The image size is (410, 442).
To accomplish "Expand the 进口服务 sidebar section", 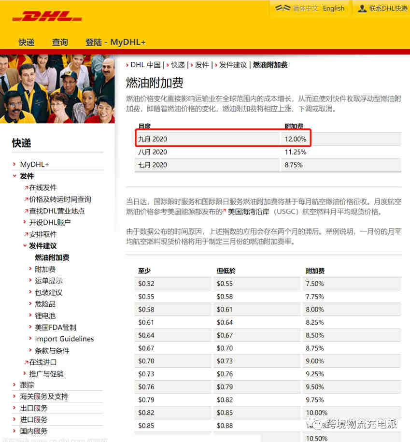I will (33, 420).
